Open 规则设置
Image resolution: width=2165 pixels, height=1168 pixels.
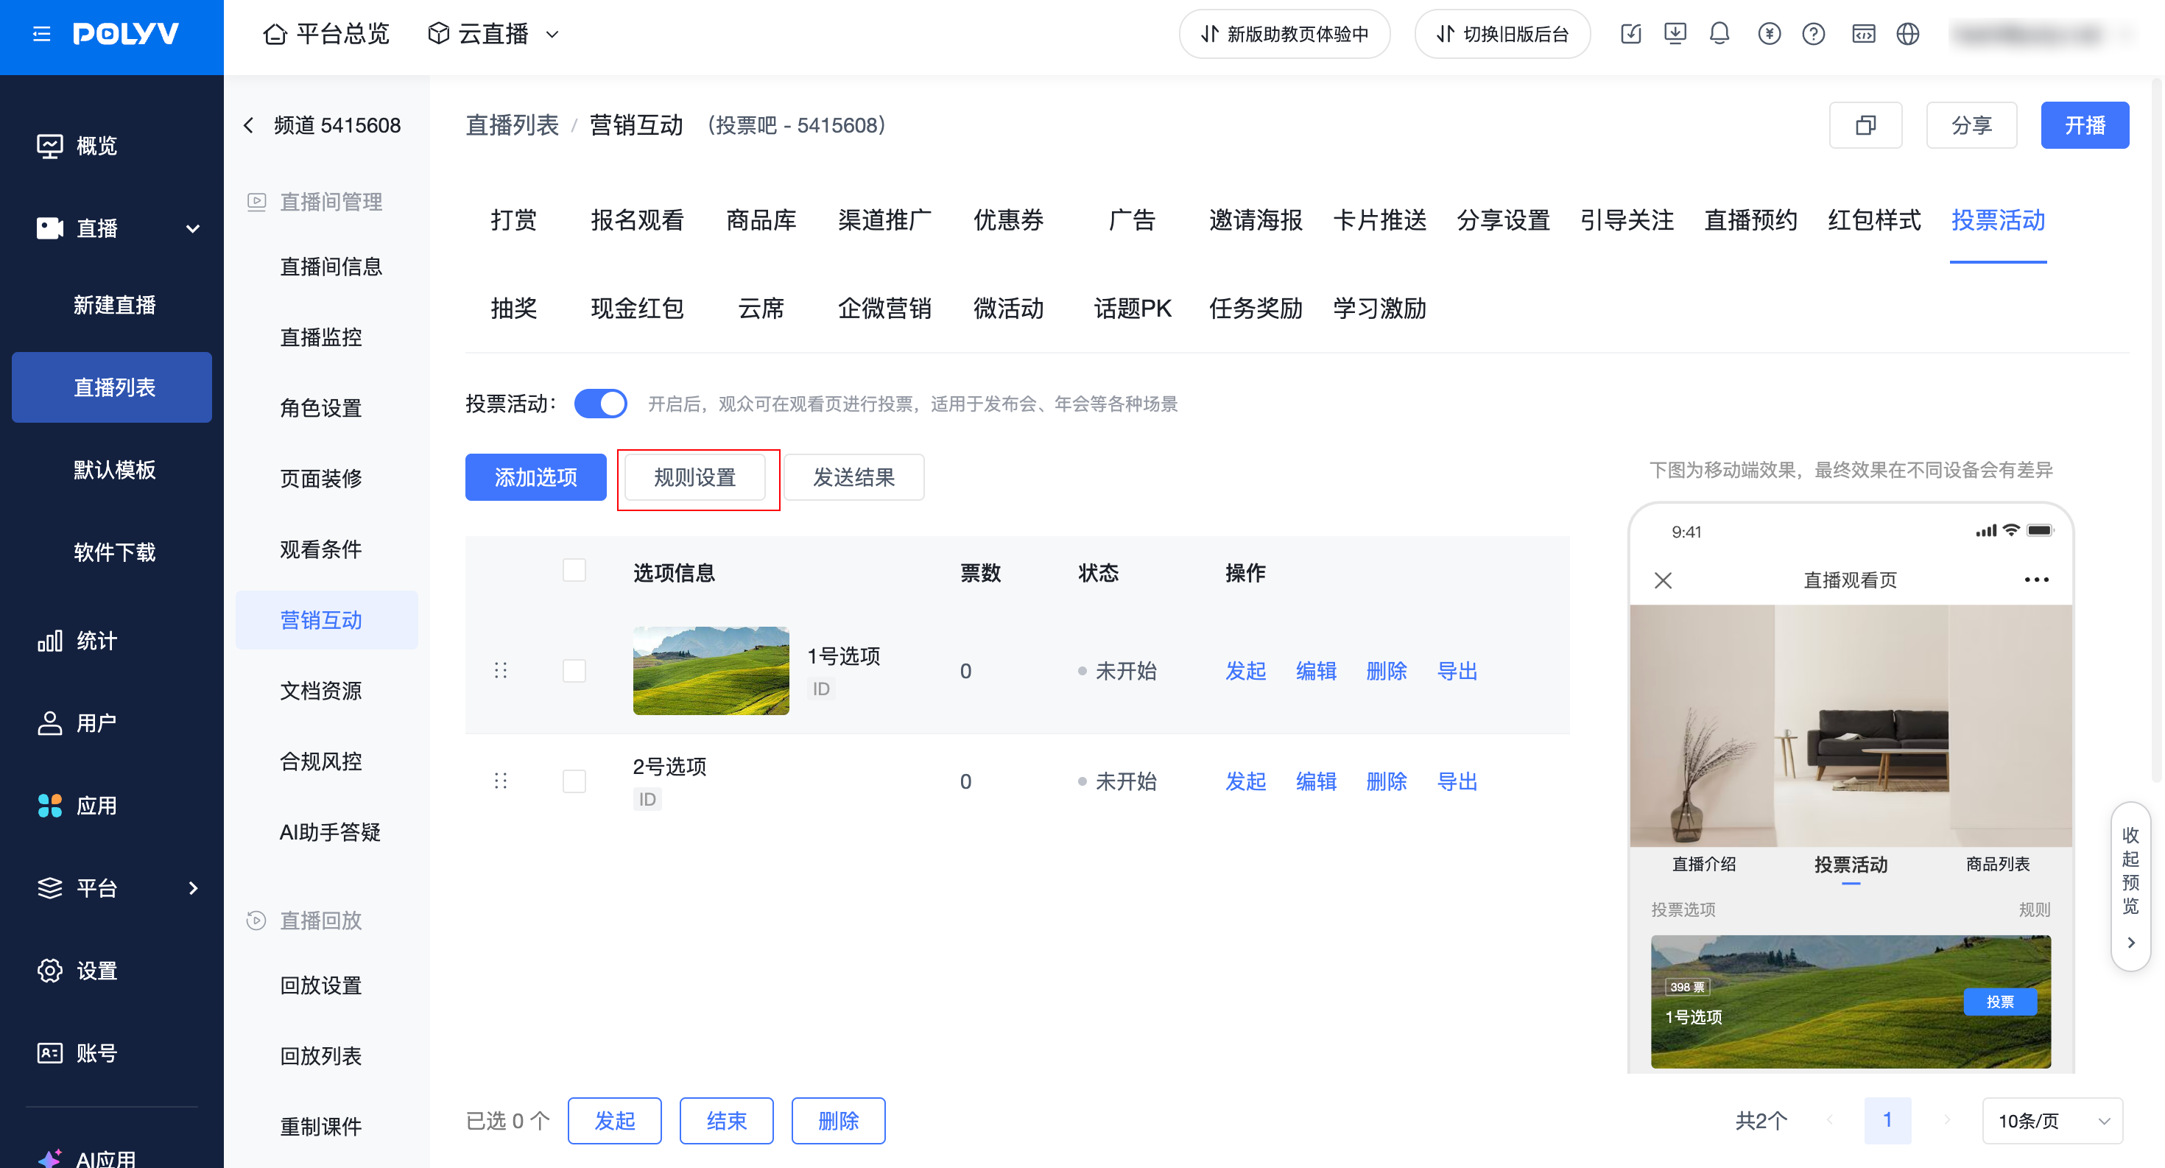tap(695, 477)
